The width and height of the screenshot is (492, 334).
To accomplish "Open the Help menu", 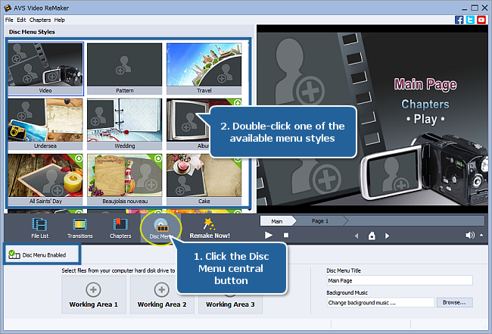I will coord(59,20).
